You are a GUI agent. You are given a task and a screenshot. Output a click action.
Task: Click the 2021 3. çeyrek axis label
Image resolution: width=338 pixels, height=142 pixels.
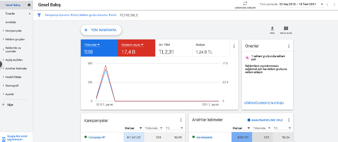[x=210, y=105]
